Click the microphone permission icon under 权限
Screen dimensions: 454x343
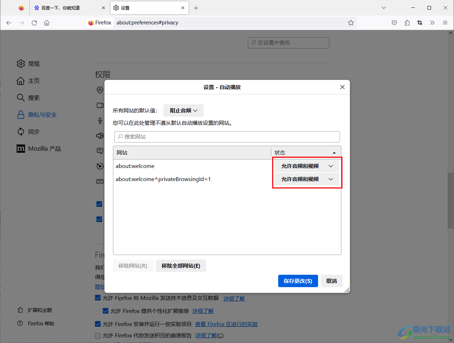click(100, 121)
